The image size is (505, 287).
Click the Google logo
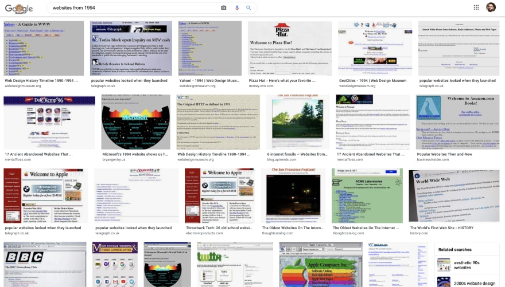tap(19, 9)
